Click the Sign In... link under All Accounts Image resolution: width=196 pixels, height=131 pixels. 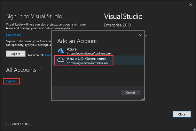tap(11, 81)
